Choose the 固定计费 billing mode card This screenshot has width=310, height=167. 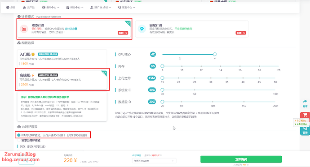[192, 29]
